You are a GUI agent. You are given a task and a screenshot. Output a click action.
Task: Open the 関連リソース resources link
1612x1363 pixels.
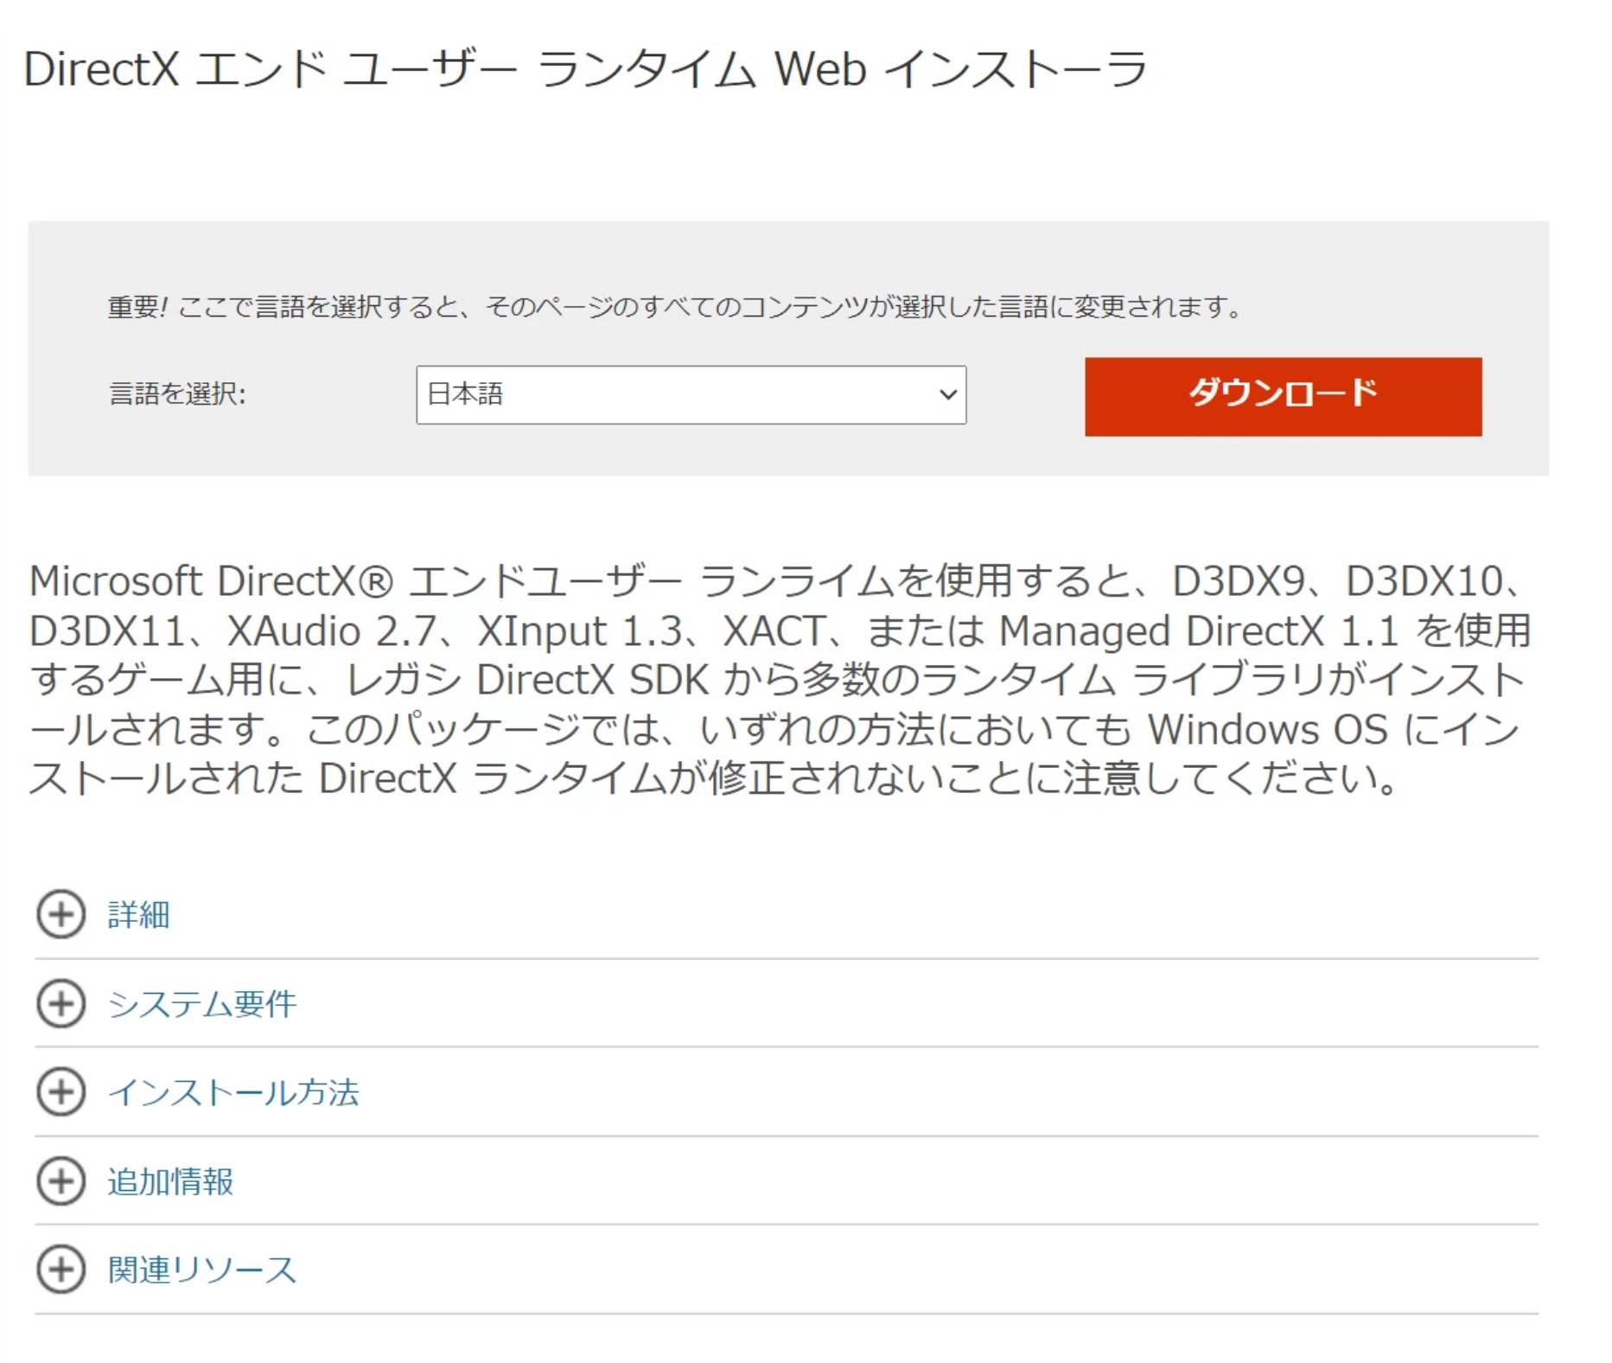click(x=201, y=1270)
